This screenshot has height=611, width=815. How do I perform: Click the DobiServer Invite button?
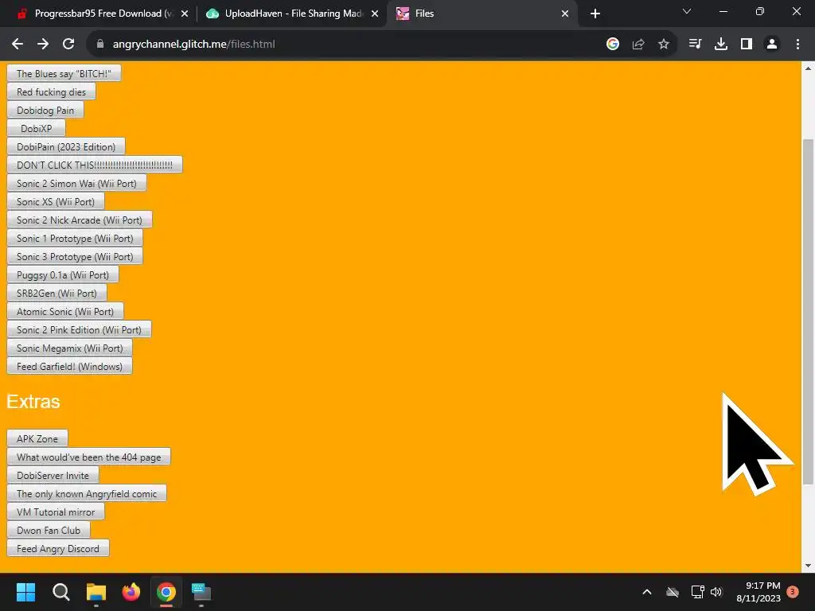pos(53,476)
